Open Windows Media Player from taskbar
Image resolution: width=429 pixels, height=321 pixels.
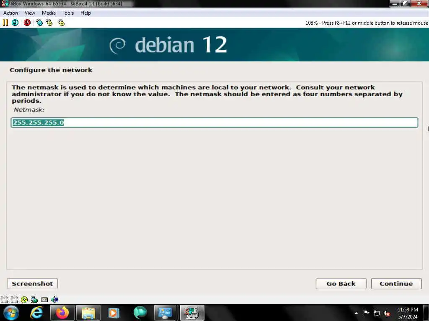pos(114,313)
